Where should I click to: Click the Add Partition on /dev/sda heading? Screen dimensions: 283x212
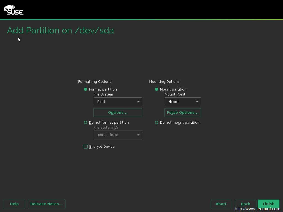60,30
